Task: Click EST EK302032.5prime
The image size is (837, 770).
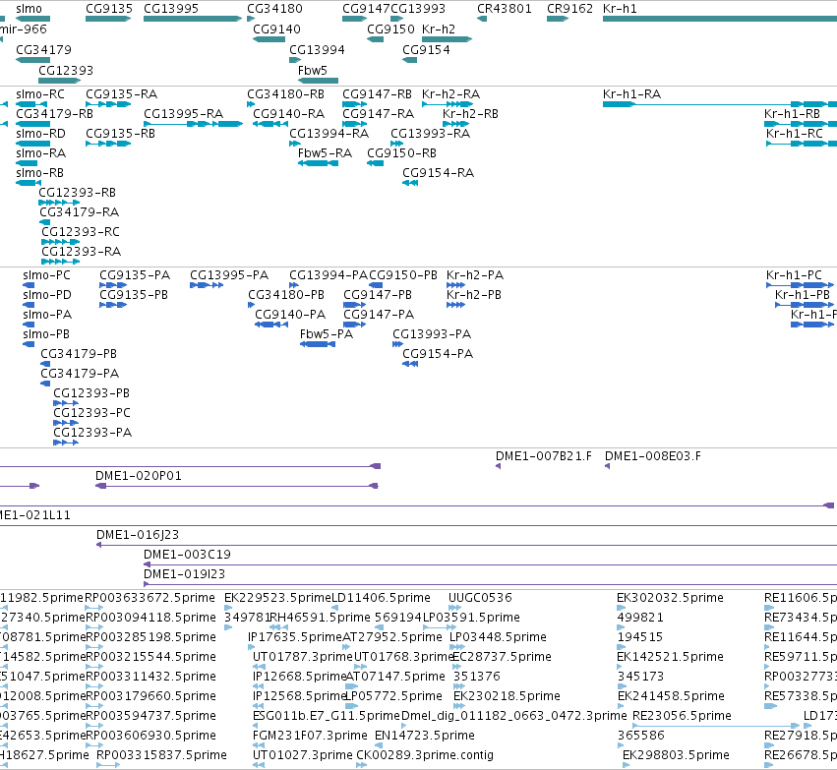Action: [670, 598]
